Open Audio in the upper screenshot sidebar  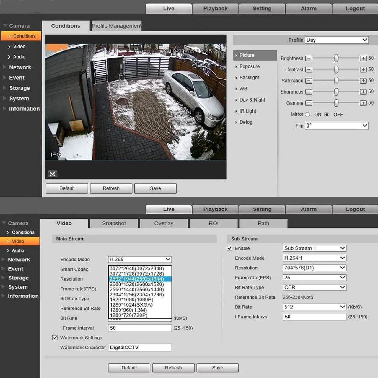19,57
